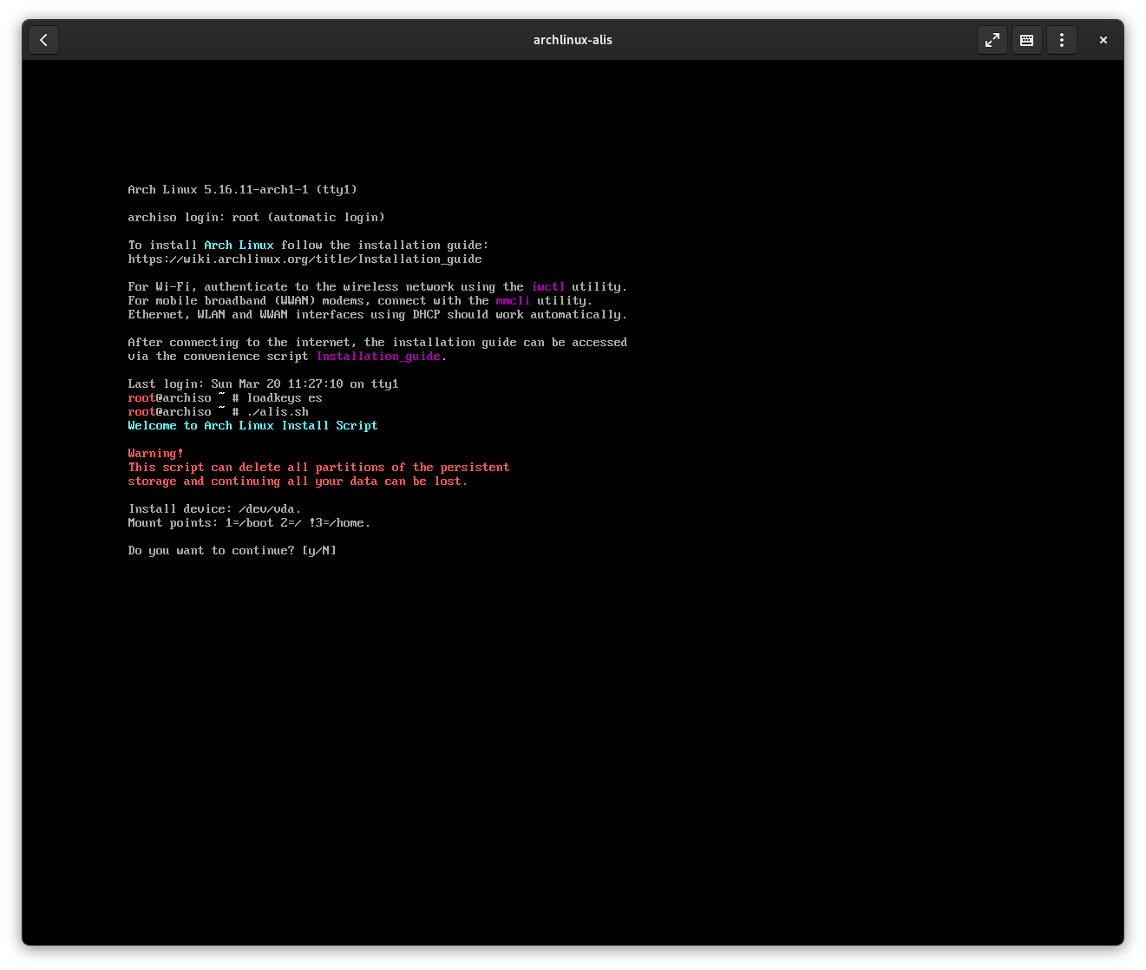Open the three-dot menu in the header
The height and width of the screenshot is (970, 1146).
(1062, 40)
